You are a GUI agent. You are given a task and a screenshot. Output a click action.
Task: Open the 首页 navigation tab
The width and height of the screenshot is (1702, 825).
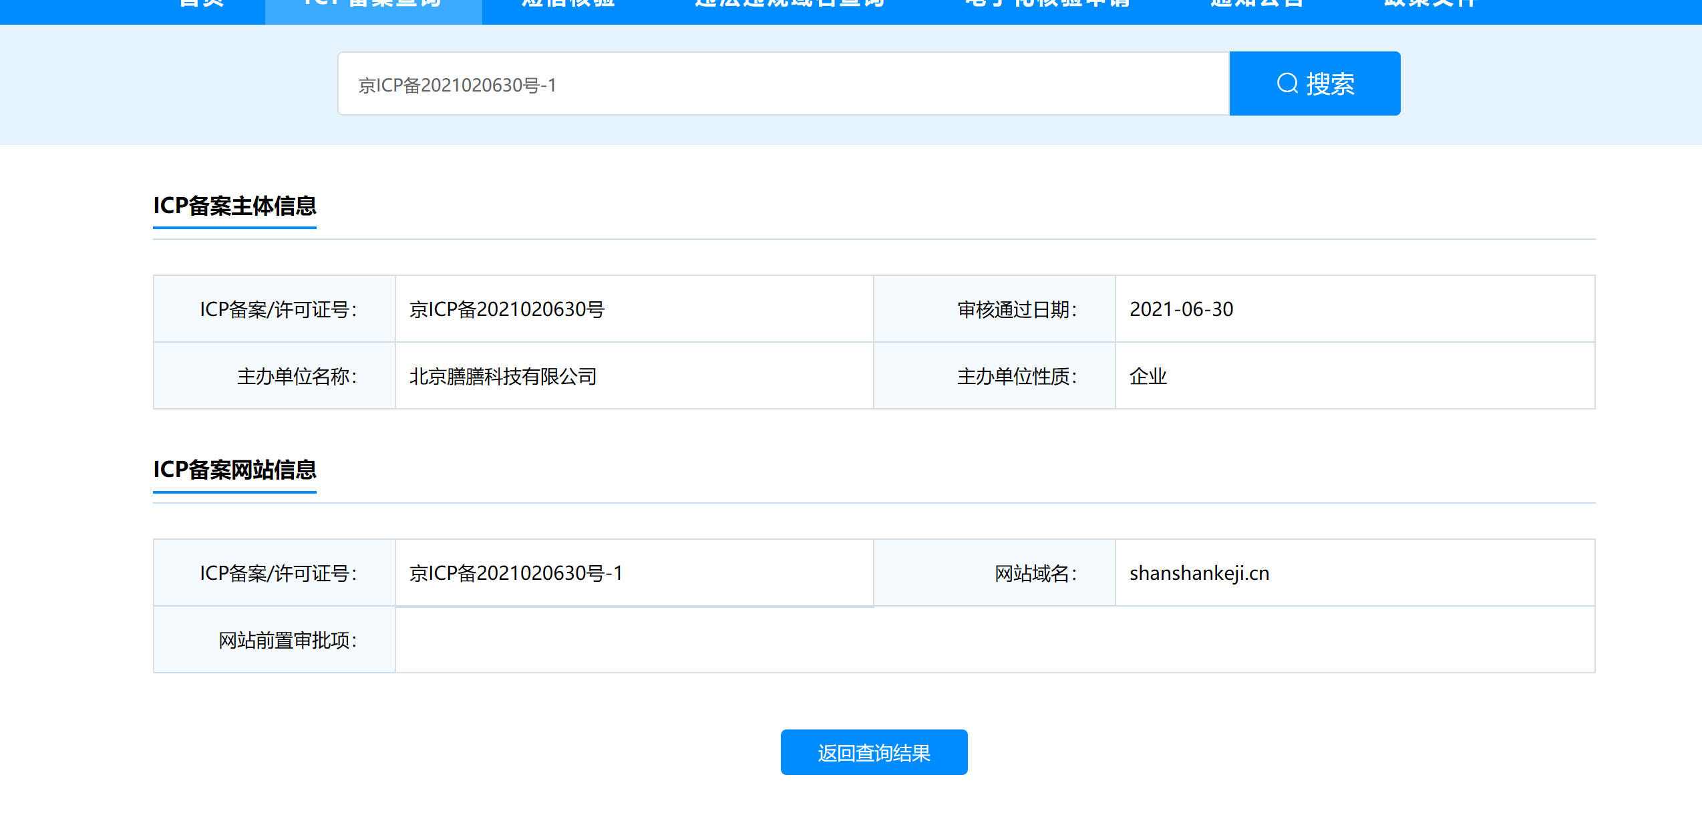point(202,5)
